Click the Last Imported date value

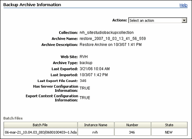[x=94, y=75]
